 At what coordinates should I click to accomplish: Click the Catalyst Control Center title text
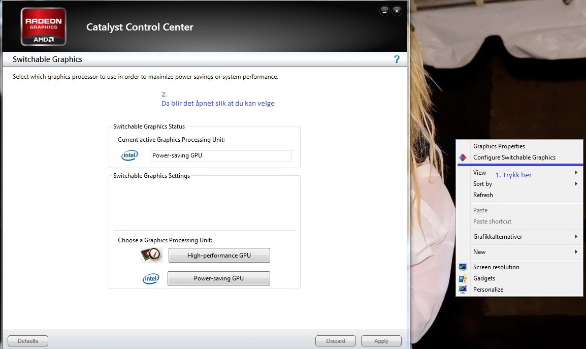click(140, 27)
